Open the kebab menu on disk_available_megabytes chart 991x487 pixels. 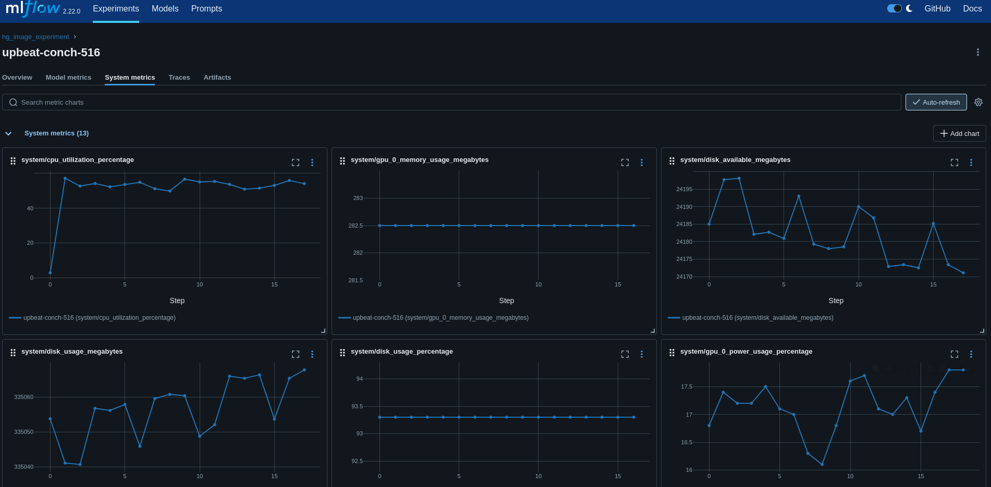[971, 163]
